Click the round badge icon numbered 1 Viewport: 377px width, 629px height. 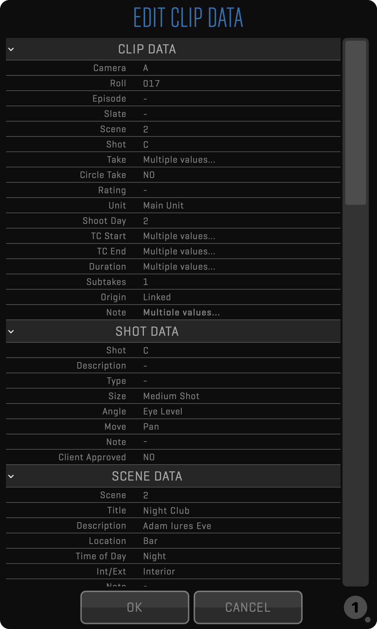pos(355,607)
